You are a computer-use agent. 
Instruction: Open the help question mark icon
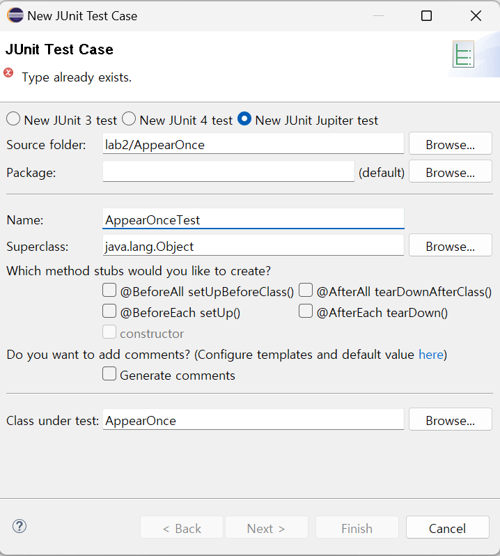point(19,526)
